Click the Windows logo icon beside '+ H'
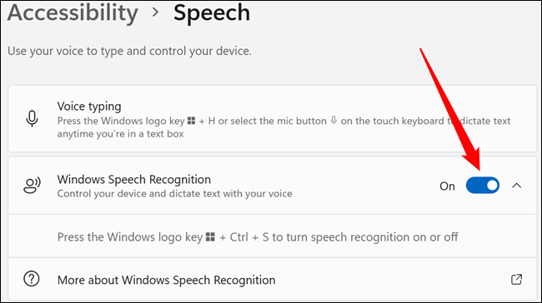 [x=191, y=121]
